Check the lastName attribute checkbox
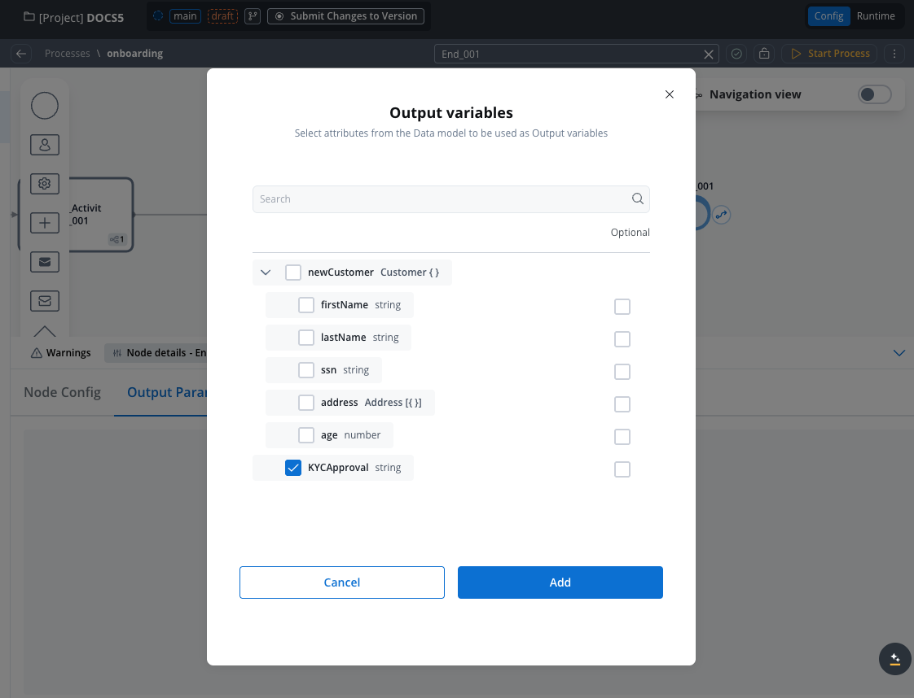Viewport: 914px width, 698px height. (306, 338)
